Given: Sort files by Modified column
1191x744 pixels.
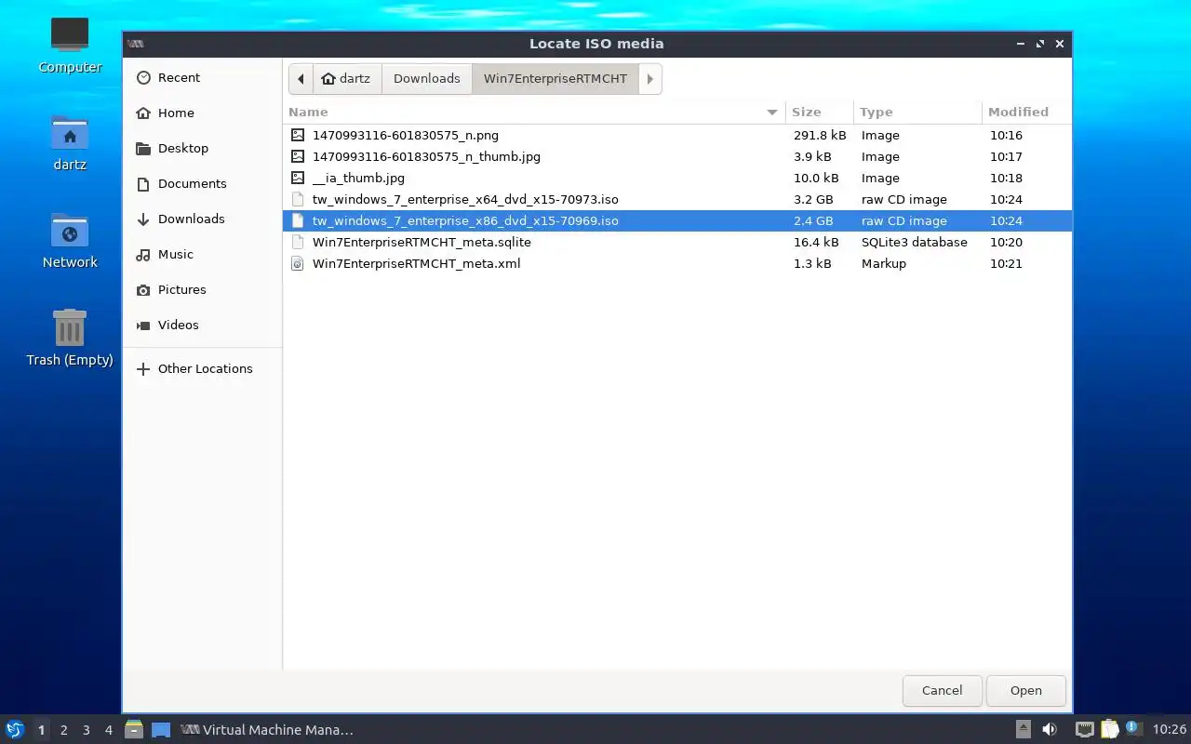Looking at the screenshot, I should pyautogui.click(x=1027, y=113).
